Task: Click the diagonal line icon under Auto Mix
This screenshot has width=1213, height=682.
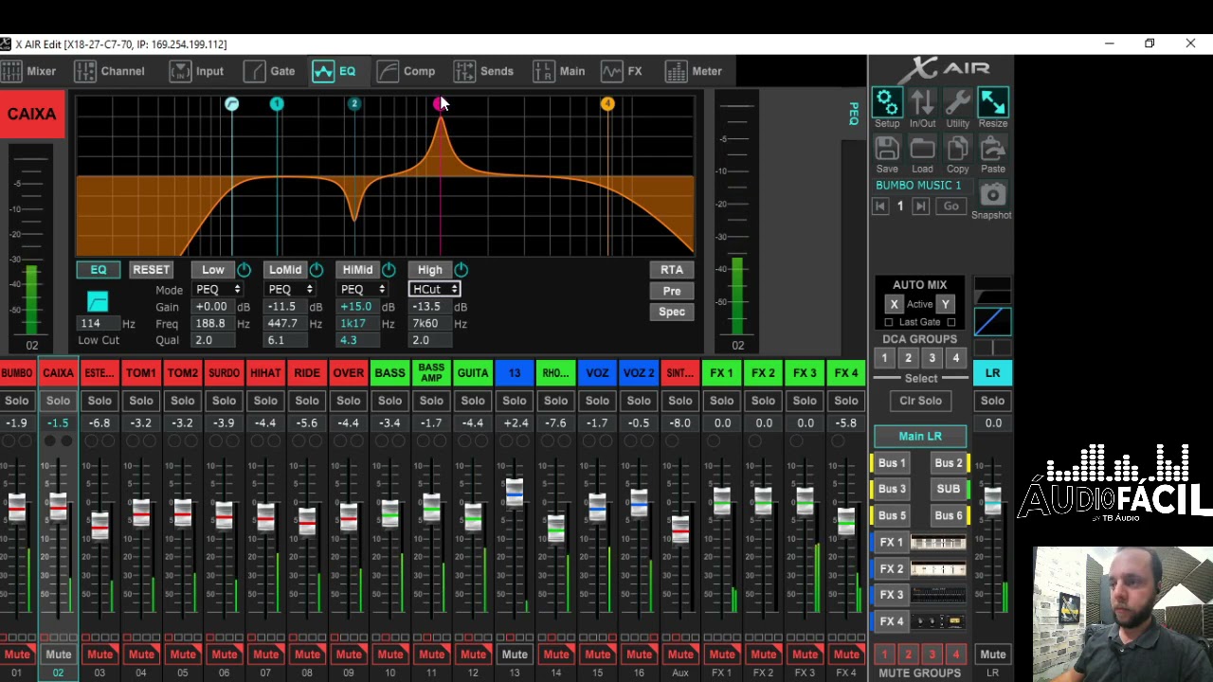Action: pos(992,322)
